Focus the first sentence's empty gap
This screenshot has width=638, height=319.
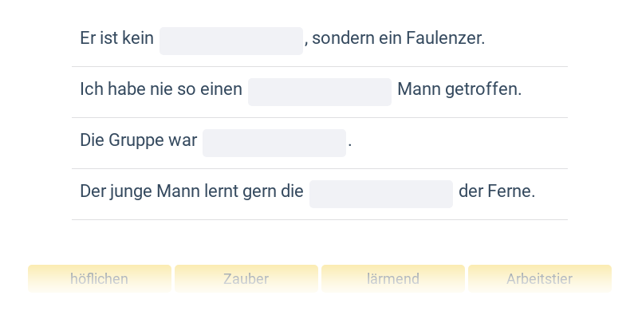[x=231, y=41]
